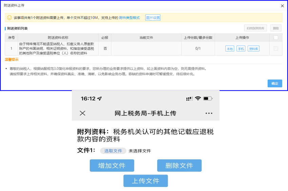Open 资料库 upload option
This screenshot has width=288, height=191.
(x=253, y=49)
